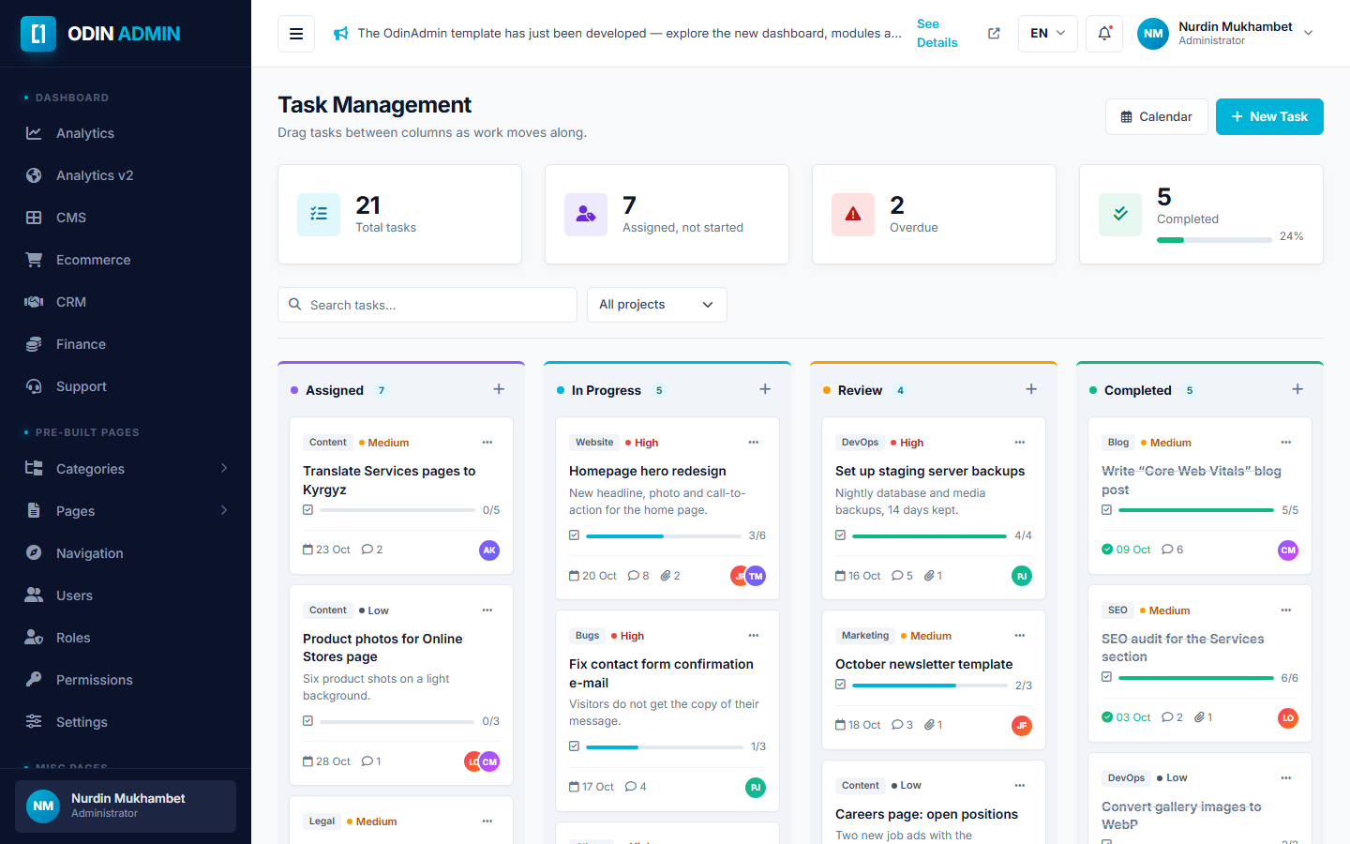1350x844 pixels.
Task: Click checklist icon on Translate Services card
Action: point(307,510)
